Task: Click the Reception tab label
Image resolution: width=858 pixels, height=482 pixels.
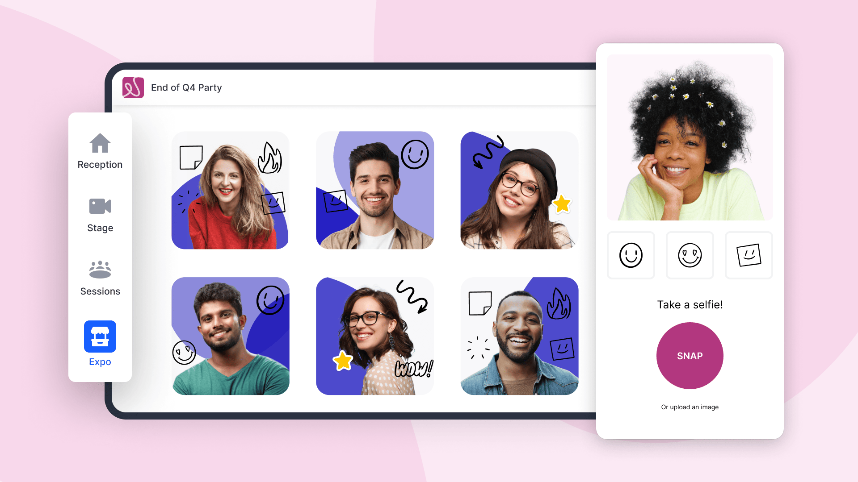Action: tap(100, 164)
